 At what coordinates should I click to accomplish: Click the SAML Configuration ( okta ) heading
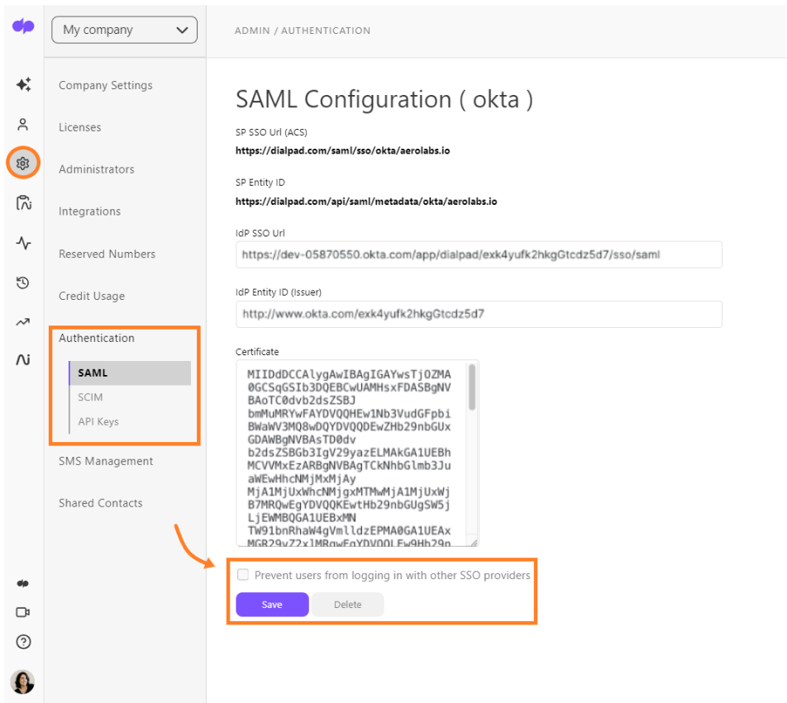pyautogui.click(x=384, y=99)
